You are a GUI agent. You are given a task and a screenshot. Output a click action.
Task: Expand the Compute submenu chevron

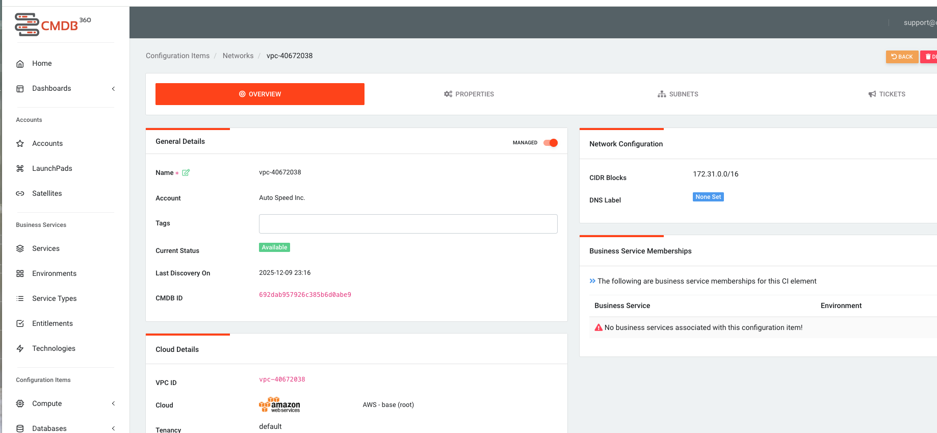114,403
